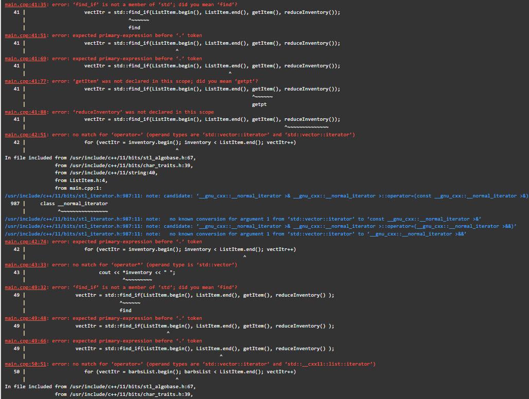Click the 'find' suggestion under the caret

[x=134, y=27]
